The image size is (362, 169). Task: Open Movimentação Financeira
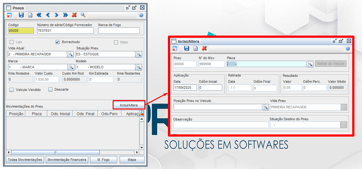click(x=67, y=160)
